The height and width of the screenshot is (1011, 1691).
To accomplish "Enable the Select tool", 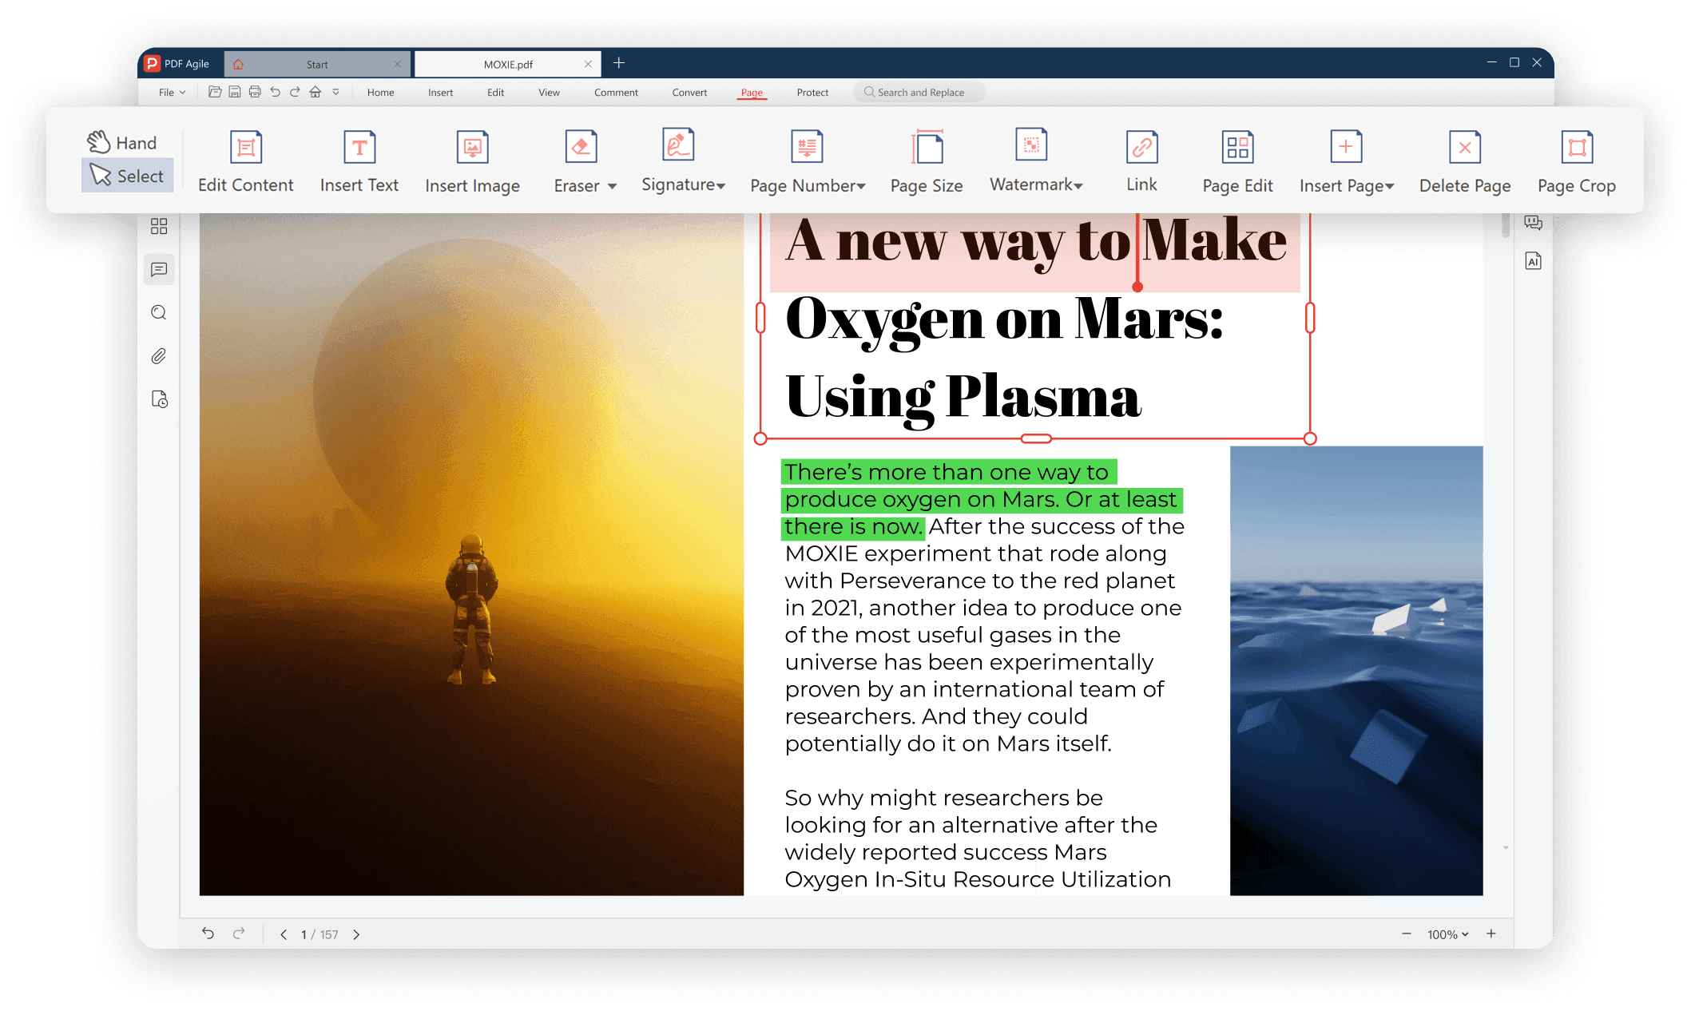I will pyautogui.click(x=126, y=175).
